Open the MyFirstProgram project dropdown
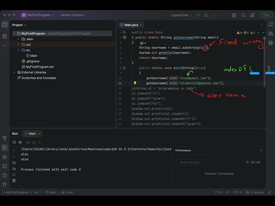 (x=37, y=15)
